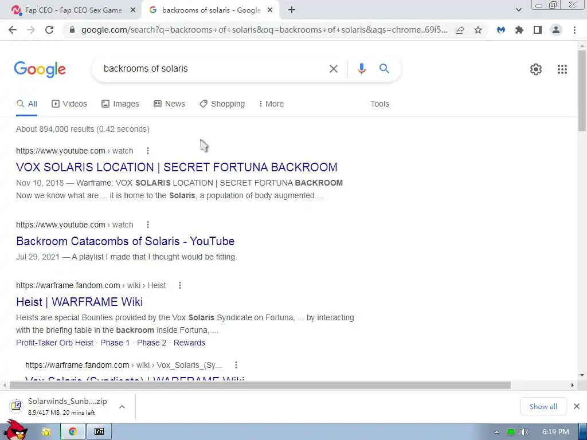
Task: Click the address bar URL
Action: point(264,30)
